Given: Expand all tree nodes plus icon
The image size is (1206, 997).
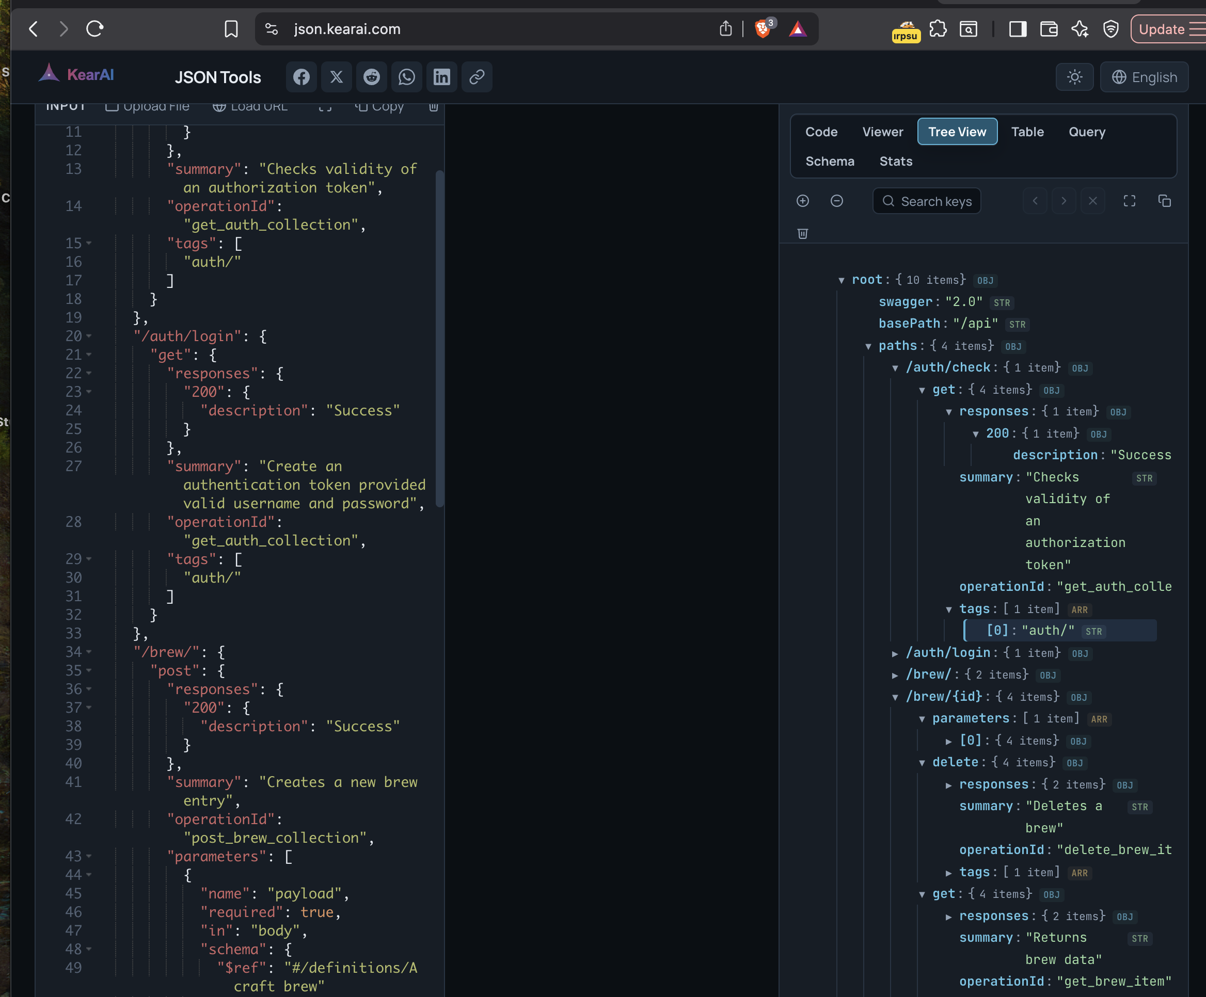Looking at the screenshot, I should pyautogui.click(x=802, y=201).
